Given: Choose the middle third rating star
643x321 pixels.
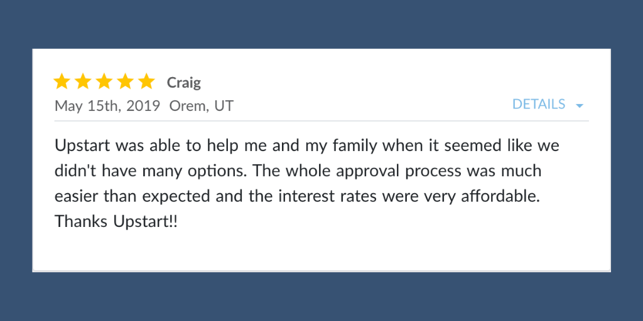Looking at the screenshot, I should tap(104, 82).
